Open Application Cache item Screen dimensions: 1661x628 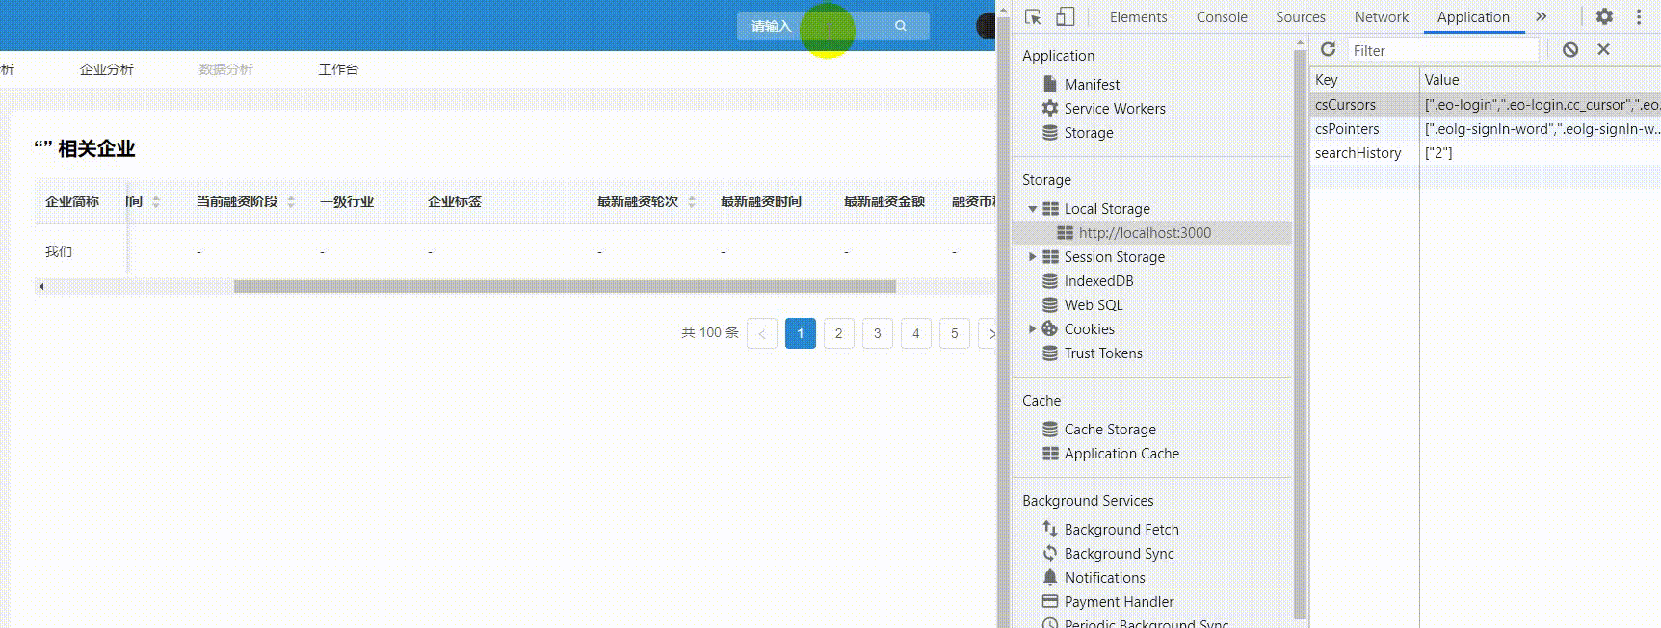pos(1121,454)
